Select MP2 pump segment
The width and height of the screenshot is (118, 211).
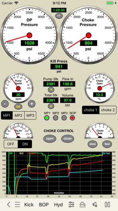(x=18, y=115)
